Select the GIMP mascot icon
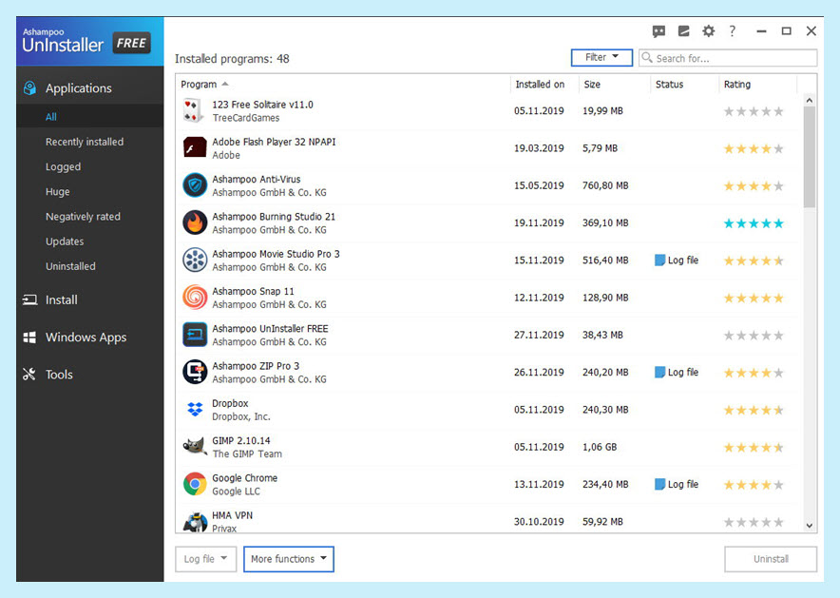 tap(195, 446)
